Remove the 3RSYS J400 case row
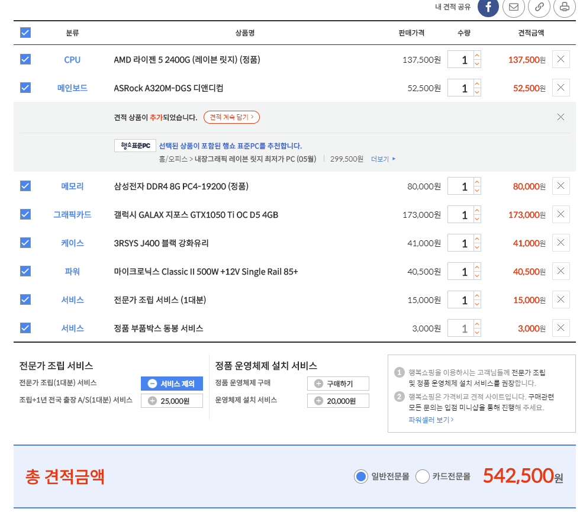 coord(561,243)
